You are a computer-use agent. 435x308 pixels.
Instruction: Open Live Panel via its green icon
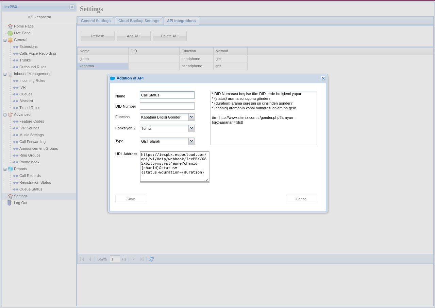pos(10,33)
